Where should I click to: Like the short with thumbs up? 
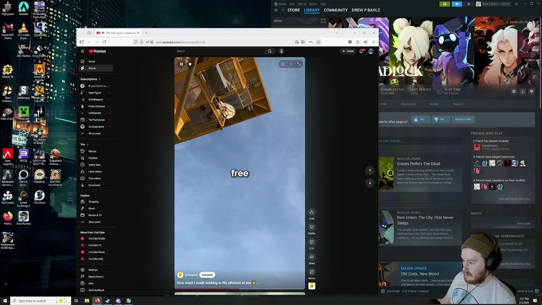pyautogui.click(x=312, y=212)
